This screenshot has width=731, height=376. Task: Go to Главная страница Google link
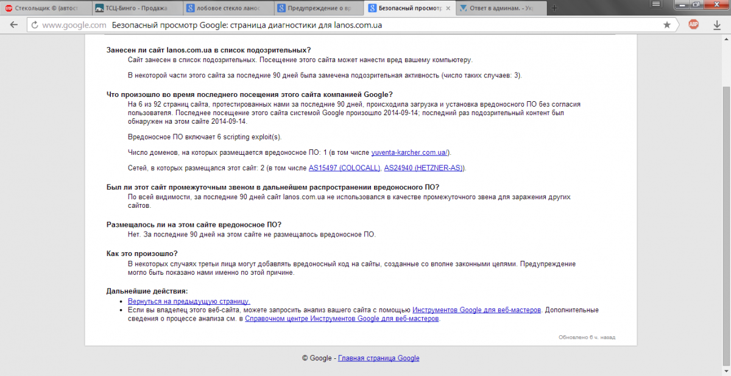pyautogui.click(x=378, y=358)
